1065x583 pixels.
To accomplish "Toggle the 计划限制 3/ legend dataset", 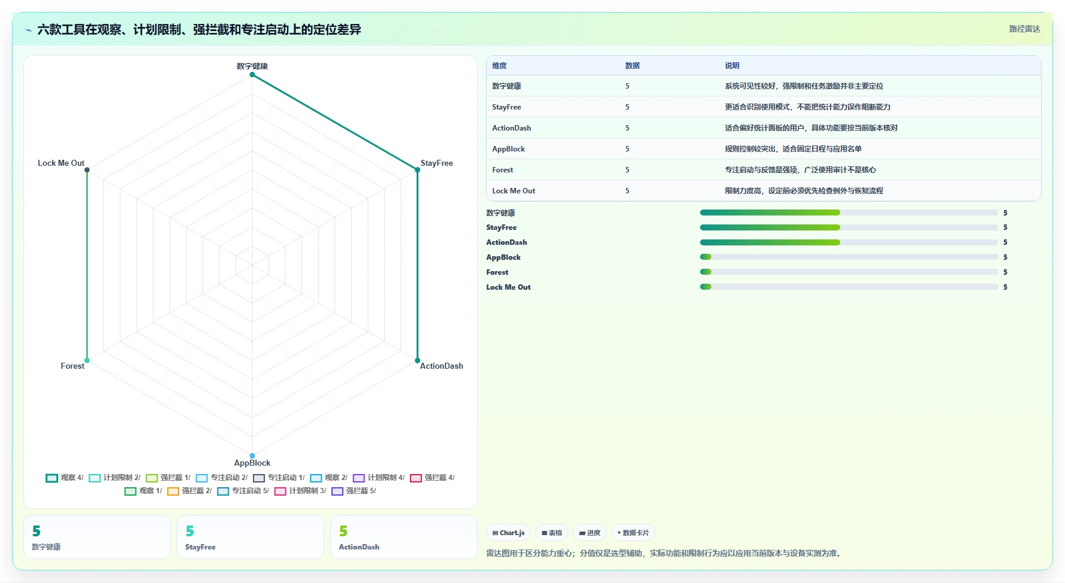I will (x=300, y=491).
